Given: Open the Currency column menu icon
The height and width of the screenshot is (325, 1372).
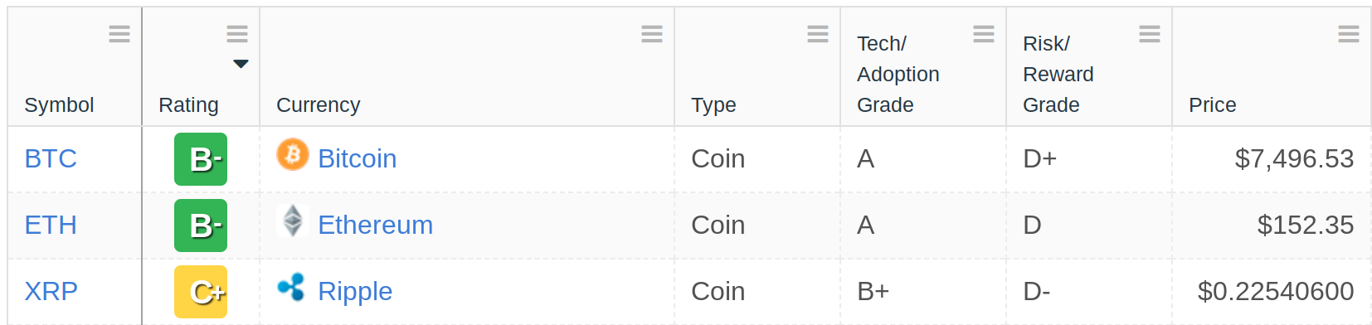Looking at the screenshot, I should [x=652, y=34].
